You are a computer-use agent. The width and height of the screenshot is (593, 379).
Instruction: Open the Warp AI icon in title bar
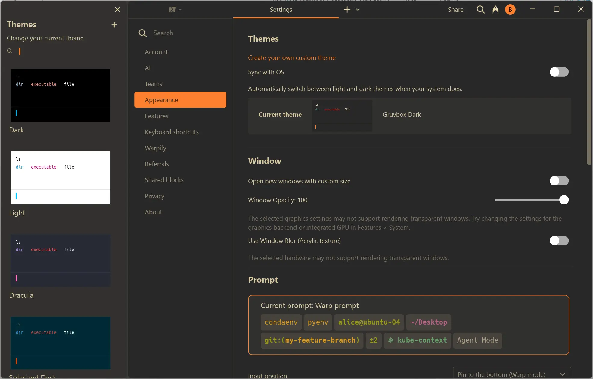coord(495,10)
